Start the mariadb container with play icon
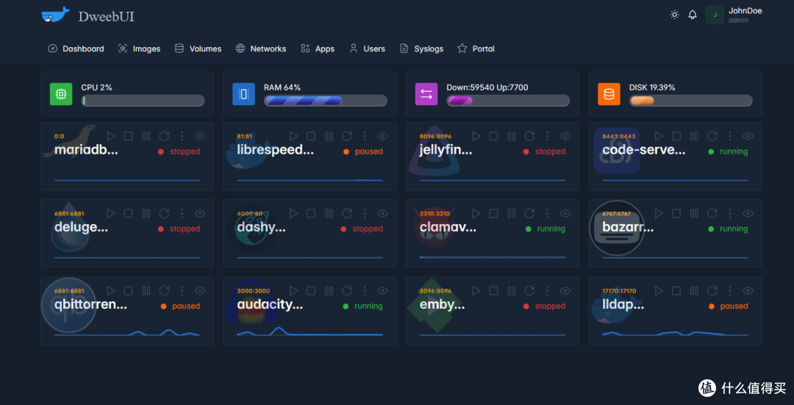The width and height of the screenshot is (794, 405). (111, 136)
